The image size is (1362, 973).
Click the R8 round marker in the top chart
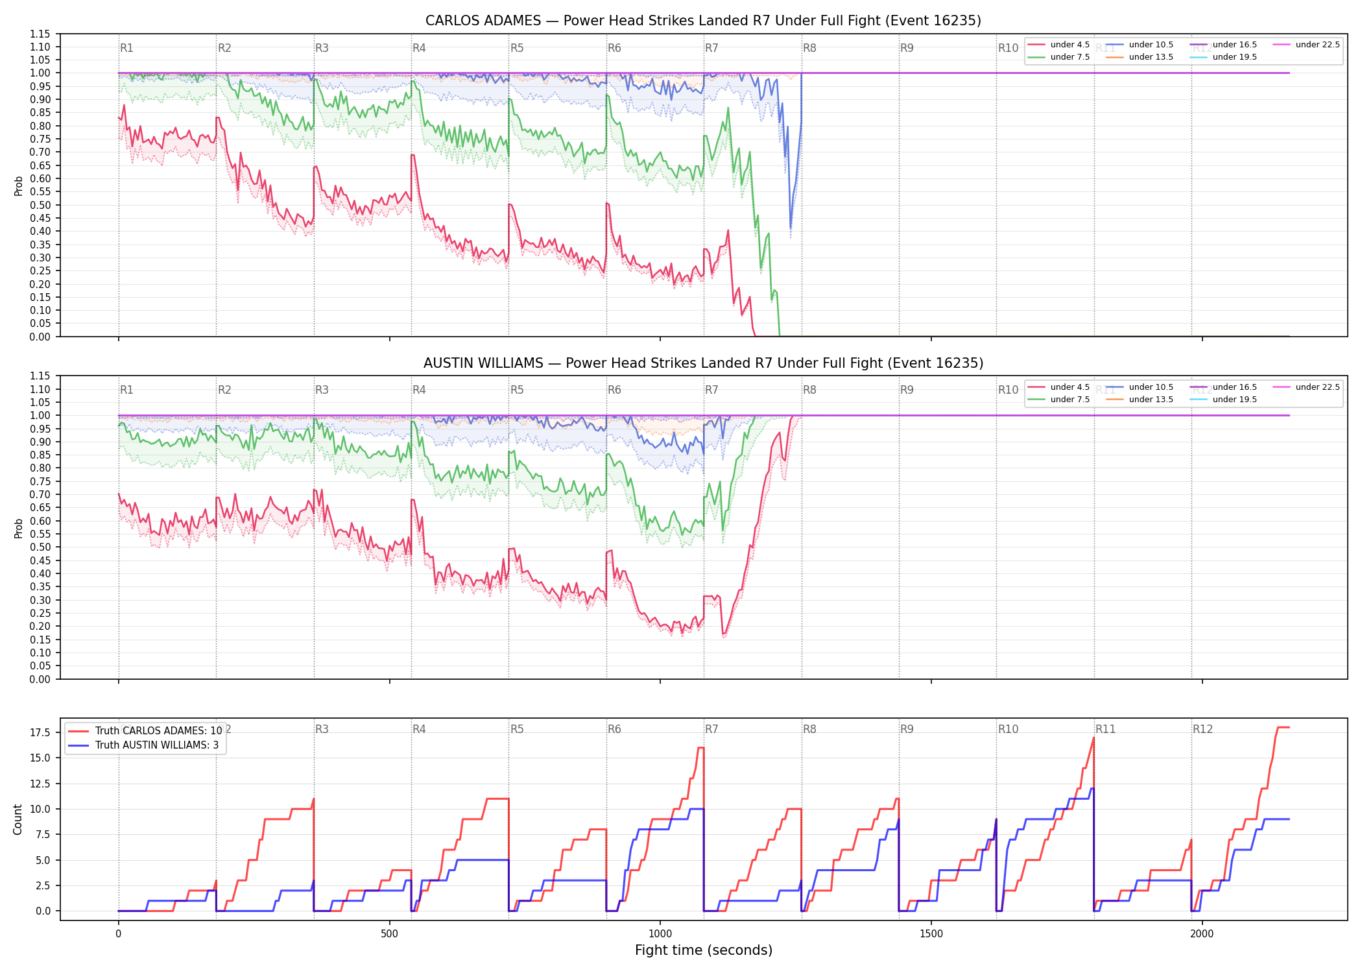click(x=809, y=48)
